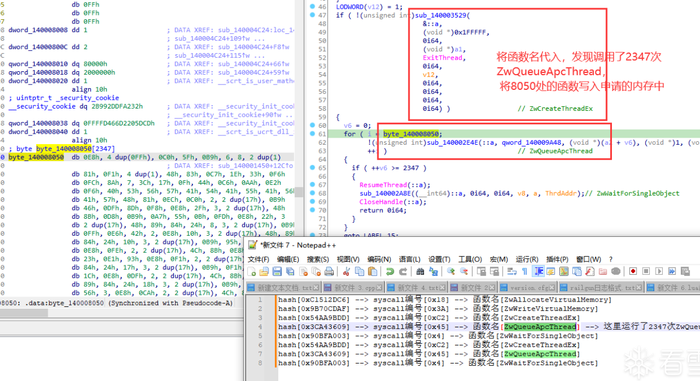
Task: Click ExitThread identifier in pseudocode
Action: point(443,58)
